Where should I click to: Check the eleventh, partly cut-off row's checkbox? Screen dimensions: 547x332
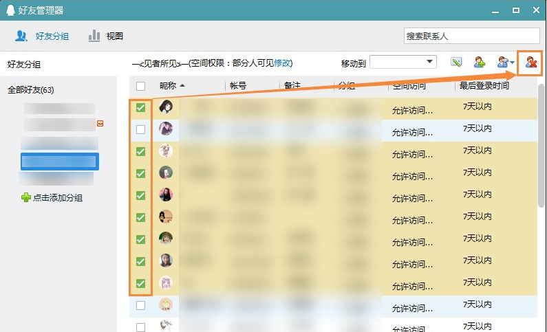pos(140,327)
